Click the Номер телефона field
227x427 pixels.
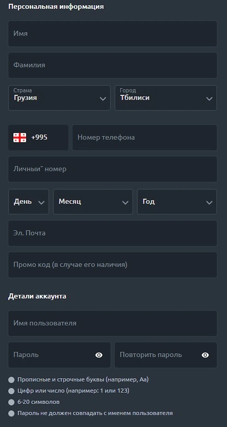coord(145,137)
